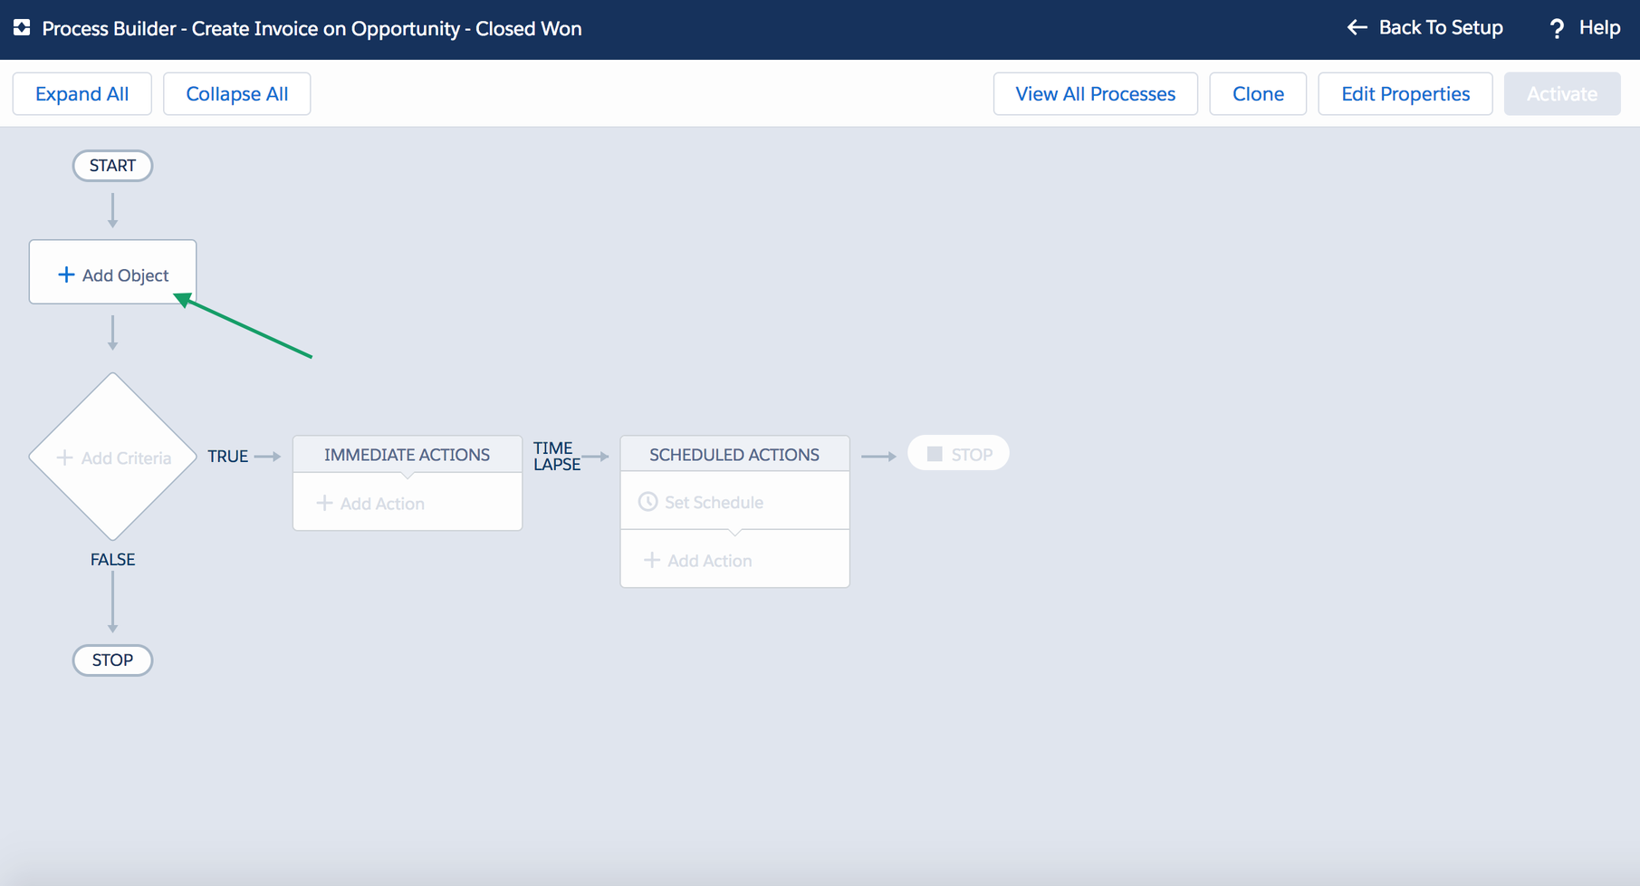Click the Back To Setup arrow icon
Viewport: 1640px width, 886px height.
click(x=1357, y=27)
